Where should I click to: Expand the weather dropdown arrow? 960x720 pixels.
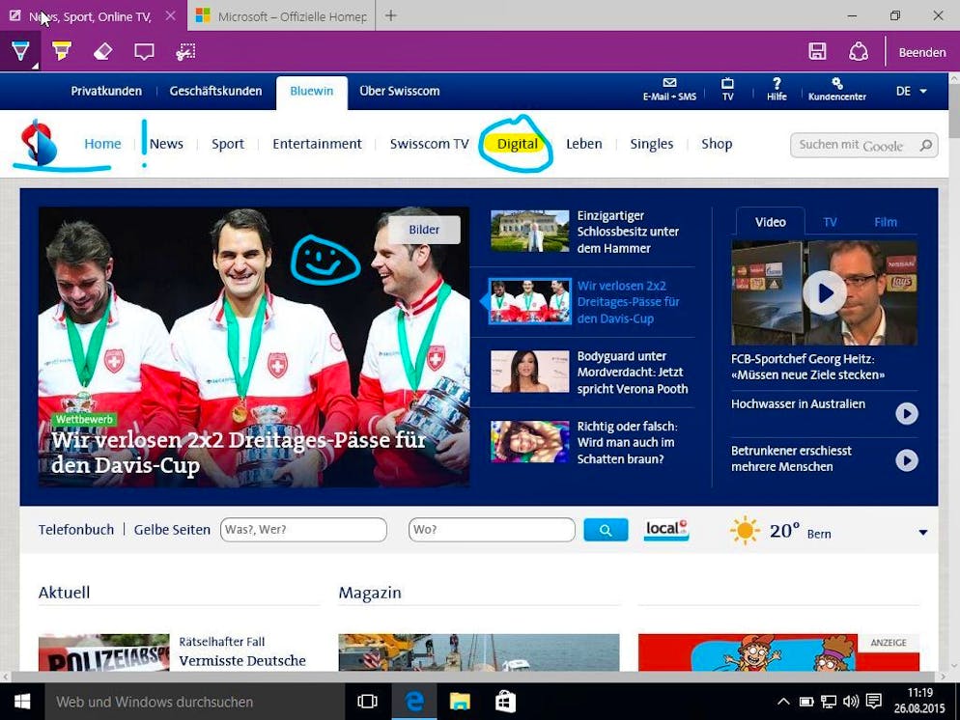(922, 532)
